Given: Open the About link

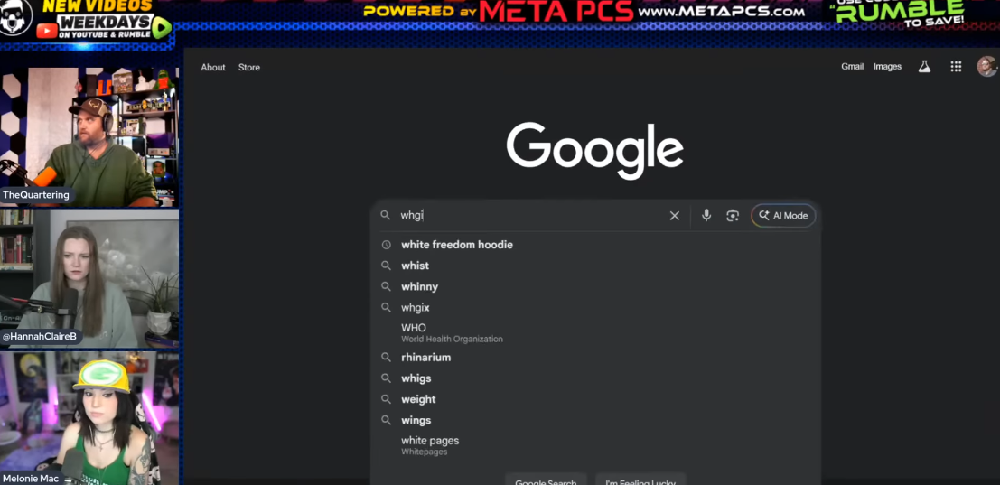Looking at the screenshot, I should 213,67.
